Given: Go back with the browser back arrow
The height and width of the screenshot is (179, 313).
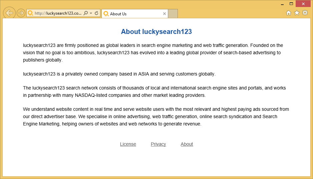Looking at the screenshot, I should [x=9, y=13].
